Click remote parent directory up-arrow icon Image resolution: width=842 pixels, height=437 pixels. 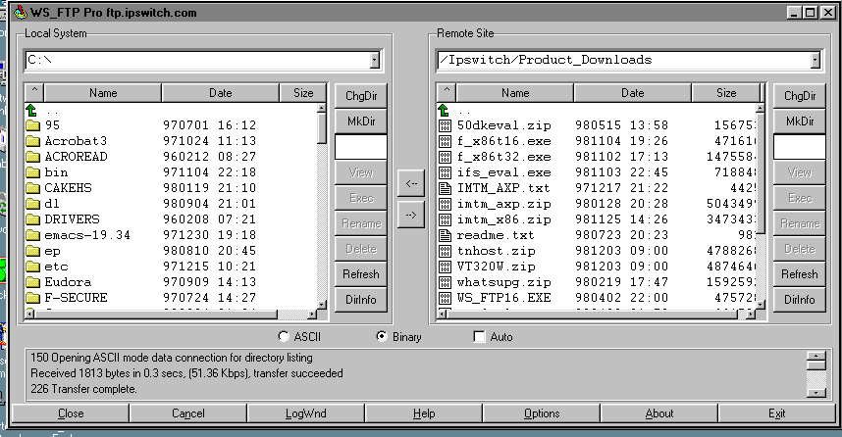point(444,111)
